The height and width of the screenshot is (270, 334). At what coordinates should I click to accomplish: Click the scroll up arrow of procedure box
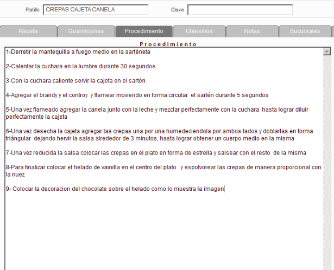coord(327,52)
